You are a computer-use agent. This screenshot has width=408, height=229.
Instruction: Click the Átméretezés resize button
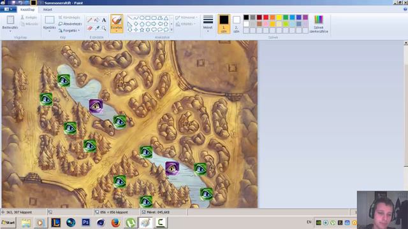click(x=70, y=24)
